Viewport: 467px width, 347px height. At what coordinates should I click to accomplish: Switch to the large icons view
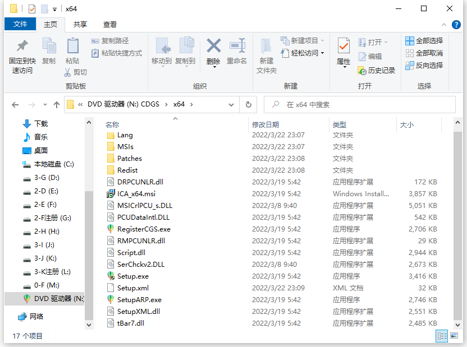(x=454, y=336)
